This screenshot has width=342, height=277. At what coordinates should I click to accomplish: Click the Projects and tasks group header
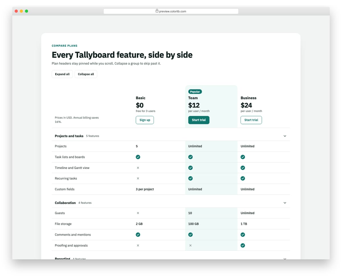pyautogui.click(x=171, y=136)
